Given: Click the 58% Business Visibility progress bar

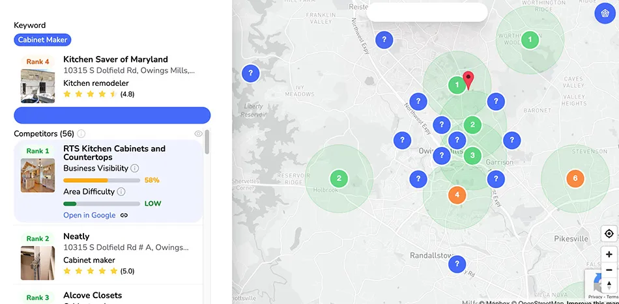Looking at the screenshot, I should point(102,180).
